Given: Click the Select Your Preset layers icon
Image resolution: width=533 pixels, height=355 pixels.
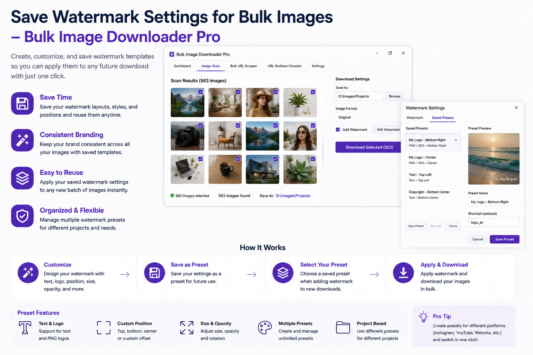Looking at the screenshot, I should pyautogui.click(x=283, y=273).
